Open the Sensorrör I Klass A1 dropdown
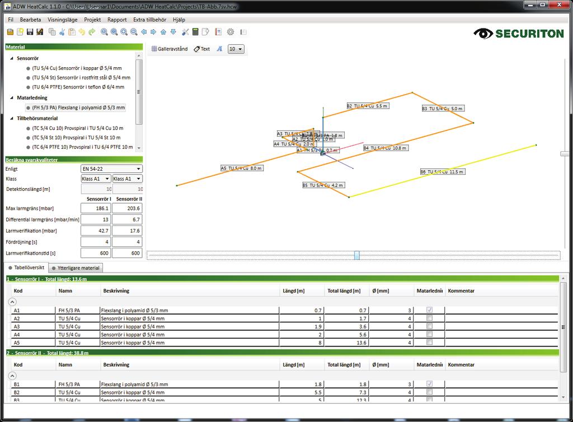Image resolution: width=573 pixels, height=422 pixels. tap(96, 179)
